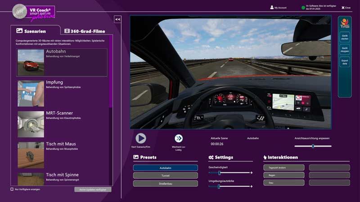
Task: Choose the Tunnel preset
Action: tap(165, 176)
